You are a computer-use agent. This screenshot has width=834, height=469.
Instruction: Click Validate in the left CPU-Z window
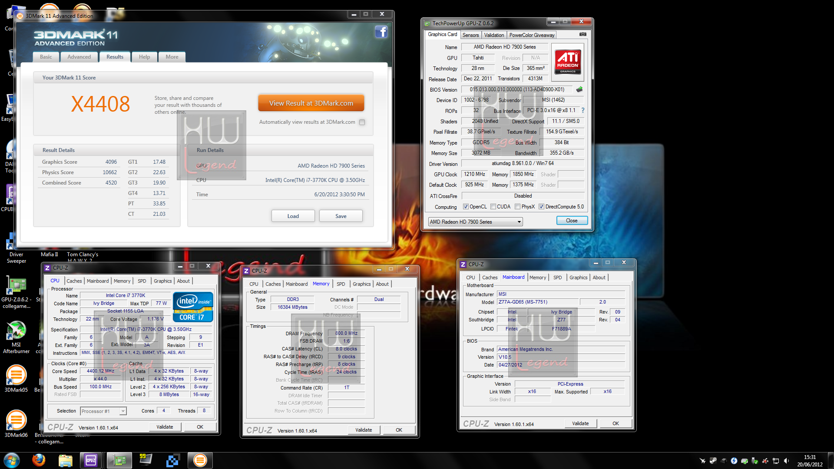click(165, 427)
